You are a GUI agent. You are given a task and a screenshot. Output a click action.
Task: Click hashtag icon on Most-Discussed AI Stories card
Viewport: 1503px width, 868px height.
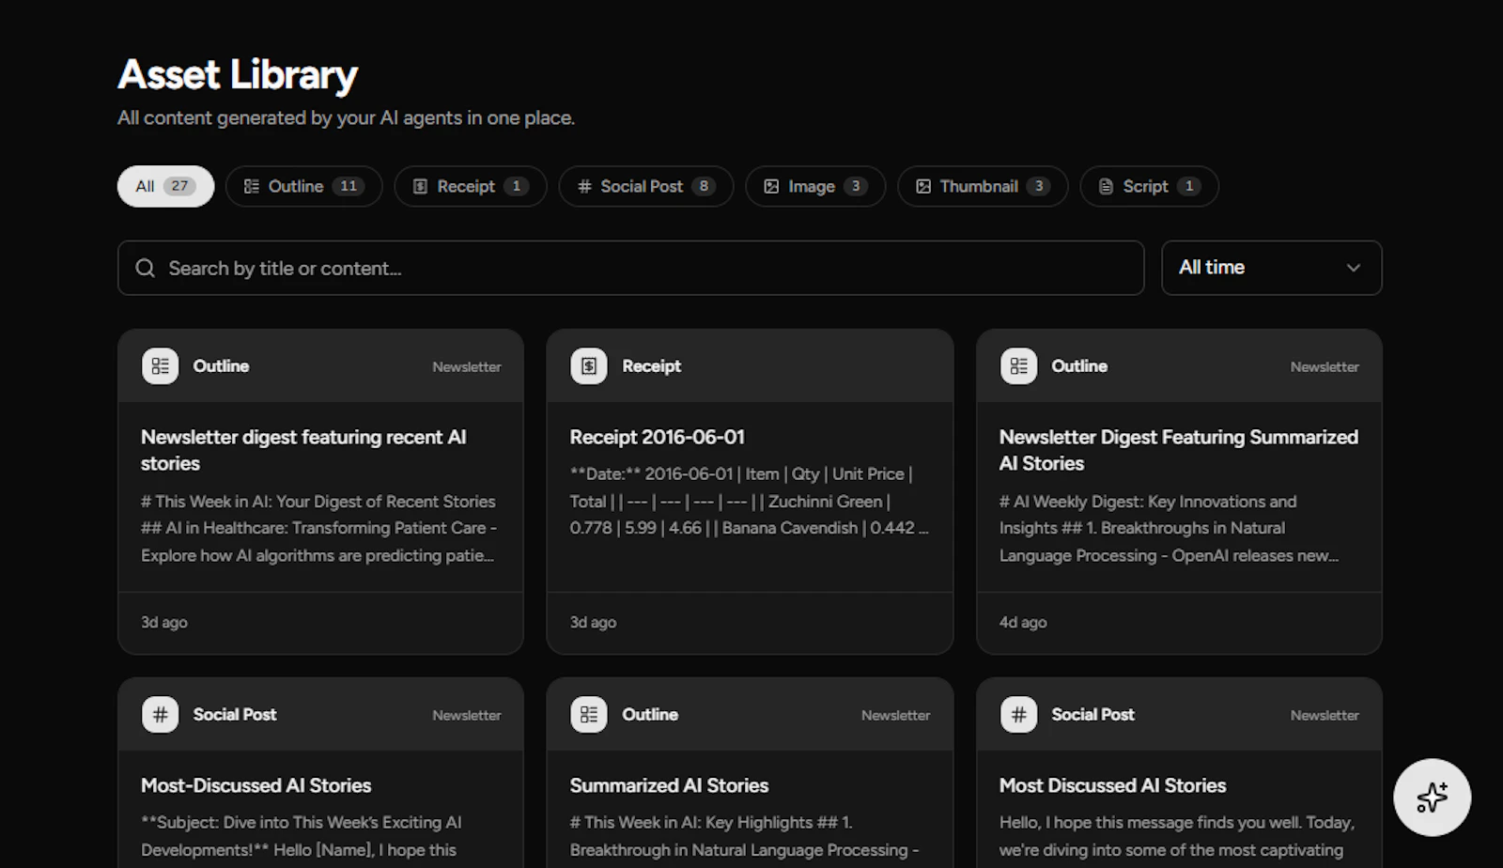point(161,714)
